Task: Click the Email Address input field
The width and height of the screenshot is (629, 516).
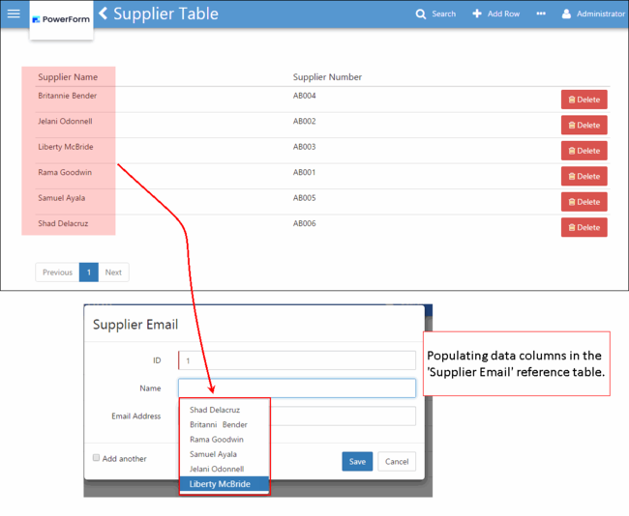Action: 344,416
